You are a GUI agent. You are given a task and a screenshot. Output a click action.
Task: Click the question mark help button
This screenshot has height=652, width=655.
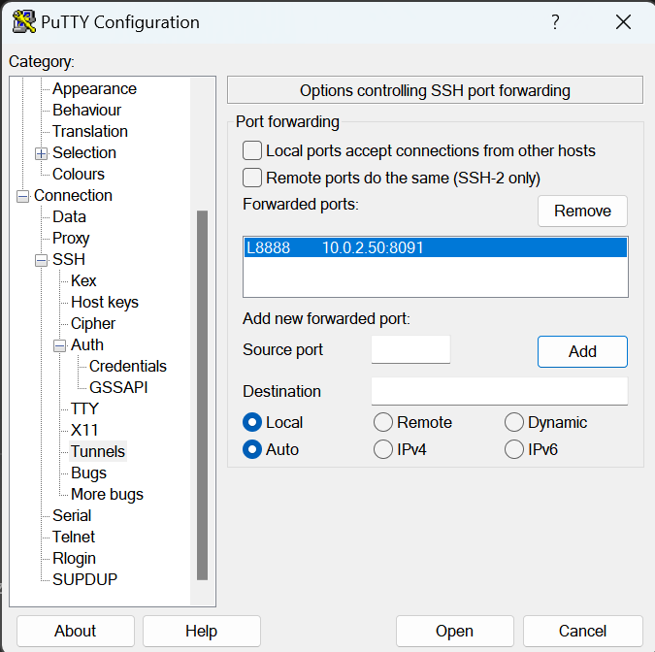click(x=555, y=21)
